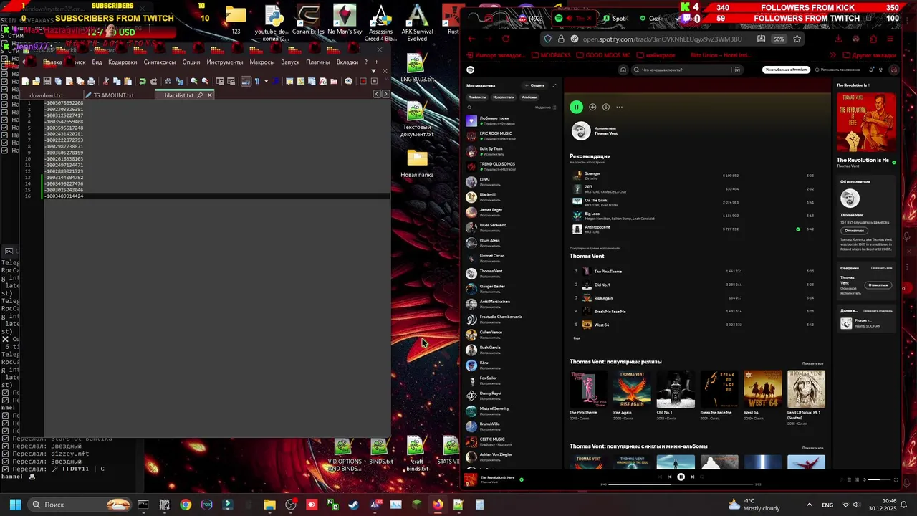Expand Notepad++ toolbar overflow chevron
This screenshot has width=917, height=516.
click(387, 77)
